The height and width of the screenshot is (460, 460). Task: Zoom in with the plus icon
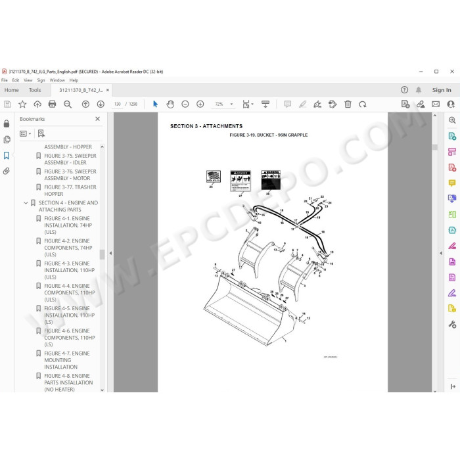click(200, 104)
